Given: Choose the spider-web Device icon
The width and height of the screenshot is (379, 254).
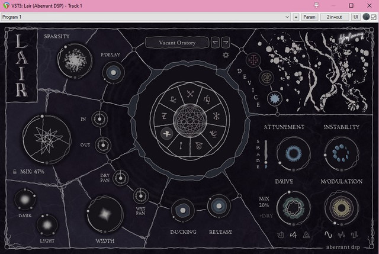Looking at the screenshot, I should point(266,78).
